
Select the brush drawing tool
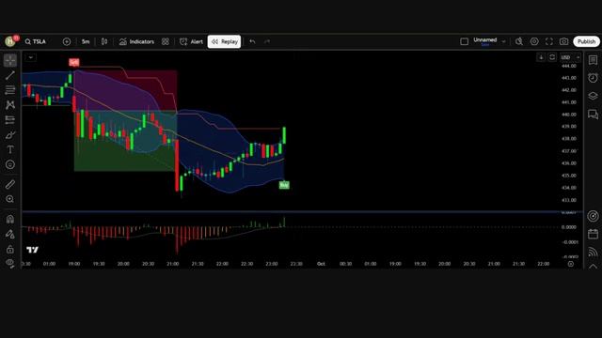[10, 134]
